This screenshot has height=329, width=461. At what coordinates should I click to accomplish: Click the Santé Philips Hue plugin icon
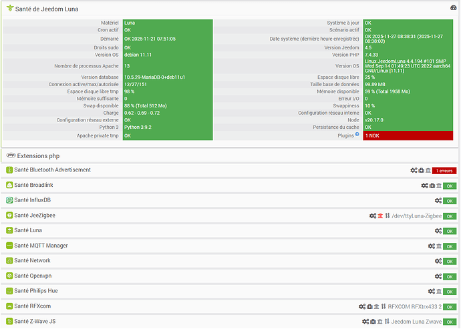[x=9, y=291]
